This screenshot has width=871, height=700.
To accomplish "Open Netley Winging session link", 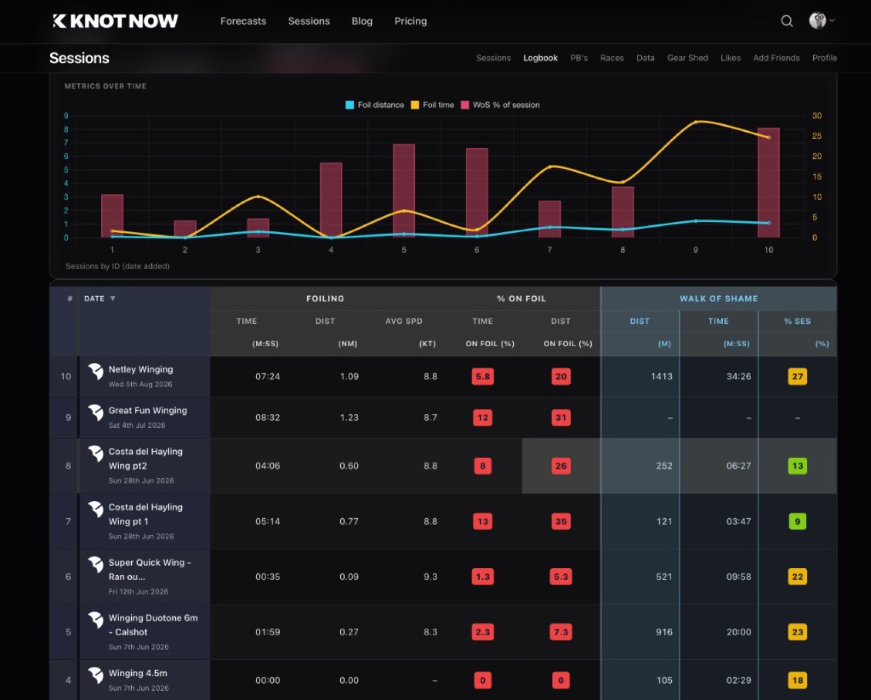I will 140,369.
